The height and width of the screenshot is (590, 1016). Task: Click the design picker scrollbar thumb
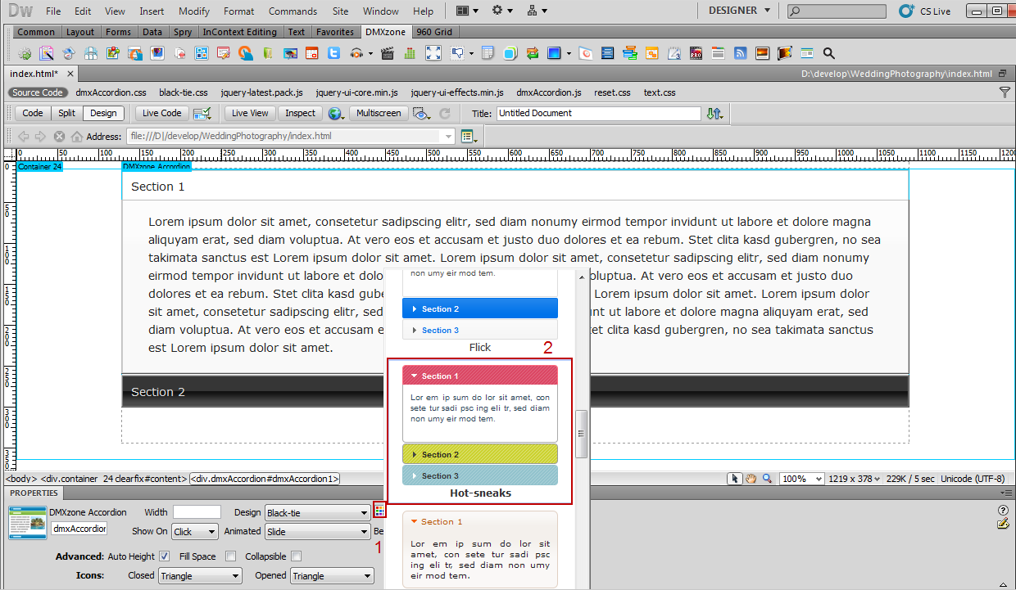point(583,434)
